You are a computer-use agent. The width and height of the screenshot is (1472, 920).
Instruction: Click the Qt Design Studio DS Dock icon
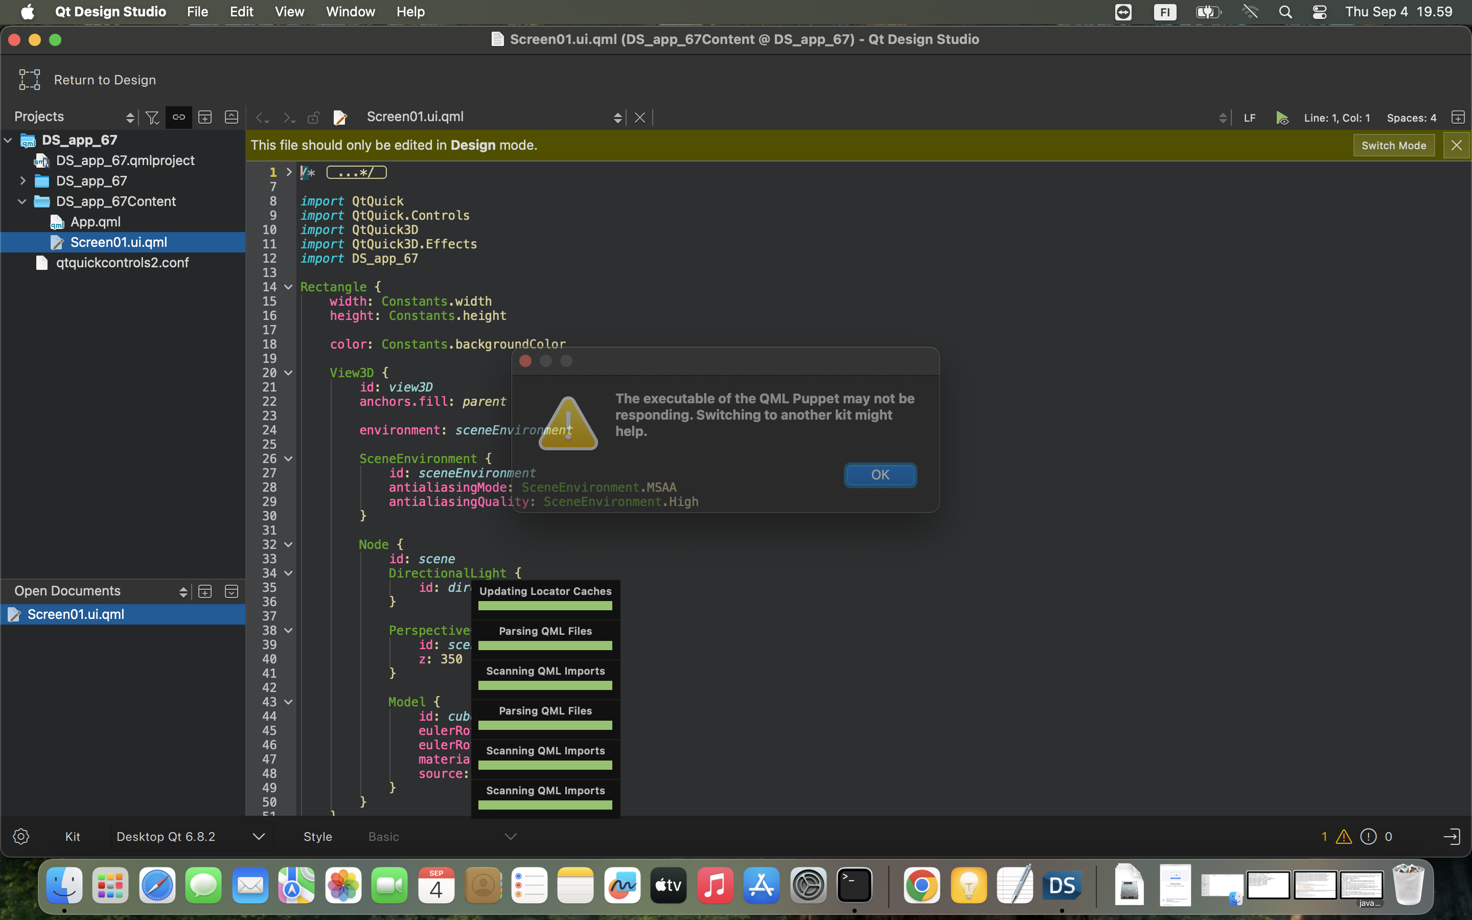[1062, 885]
